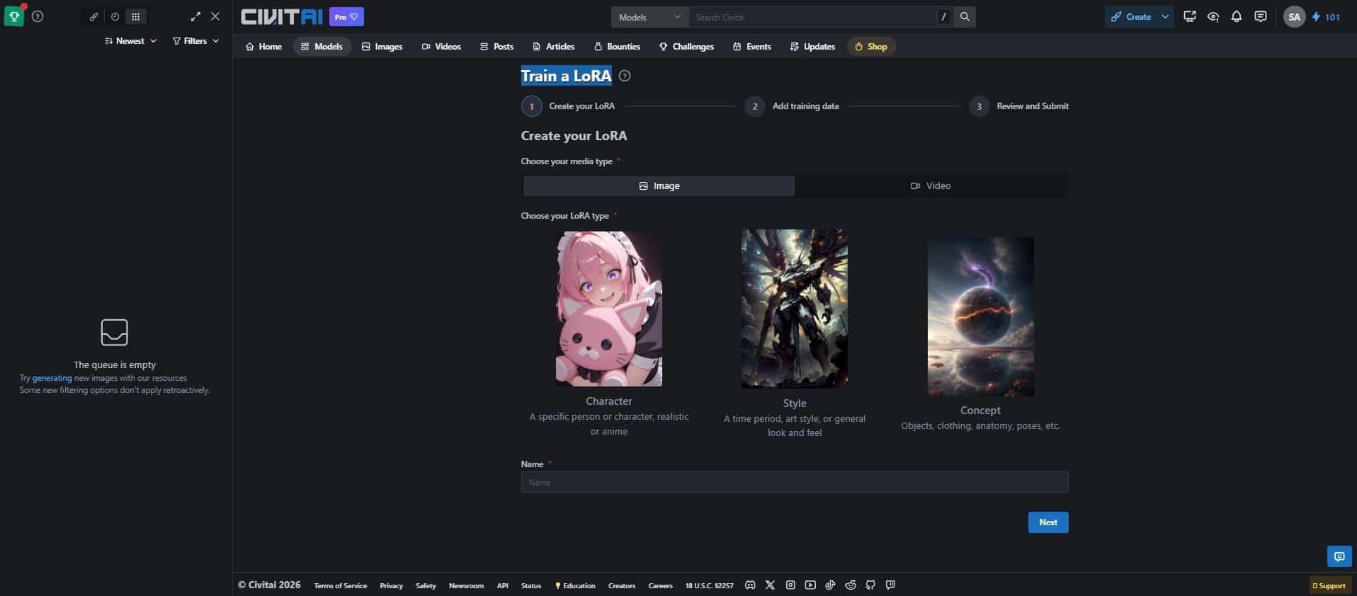Click the Support button in footer

(1329, 585)
